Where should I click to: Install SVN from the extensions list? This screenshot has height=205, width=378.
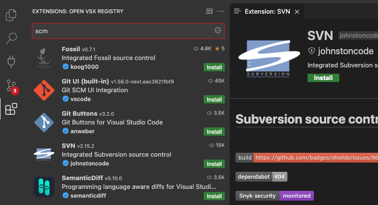tap(214, 164)
